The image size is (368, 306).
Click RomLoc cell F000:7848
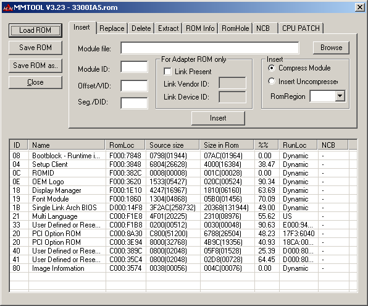pos(125,156)
